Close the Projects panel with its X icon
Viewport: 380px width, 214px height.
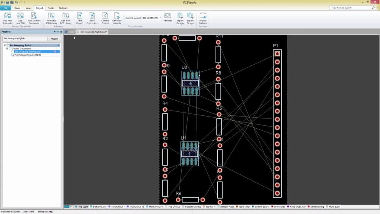click(x=61, y=32)
